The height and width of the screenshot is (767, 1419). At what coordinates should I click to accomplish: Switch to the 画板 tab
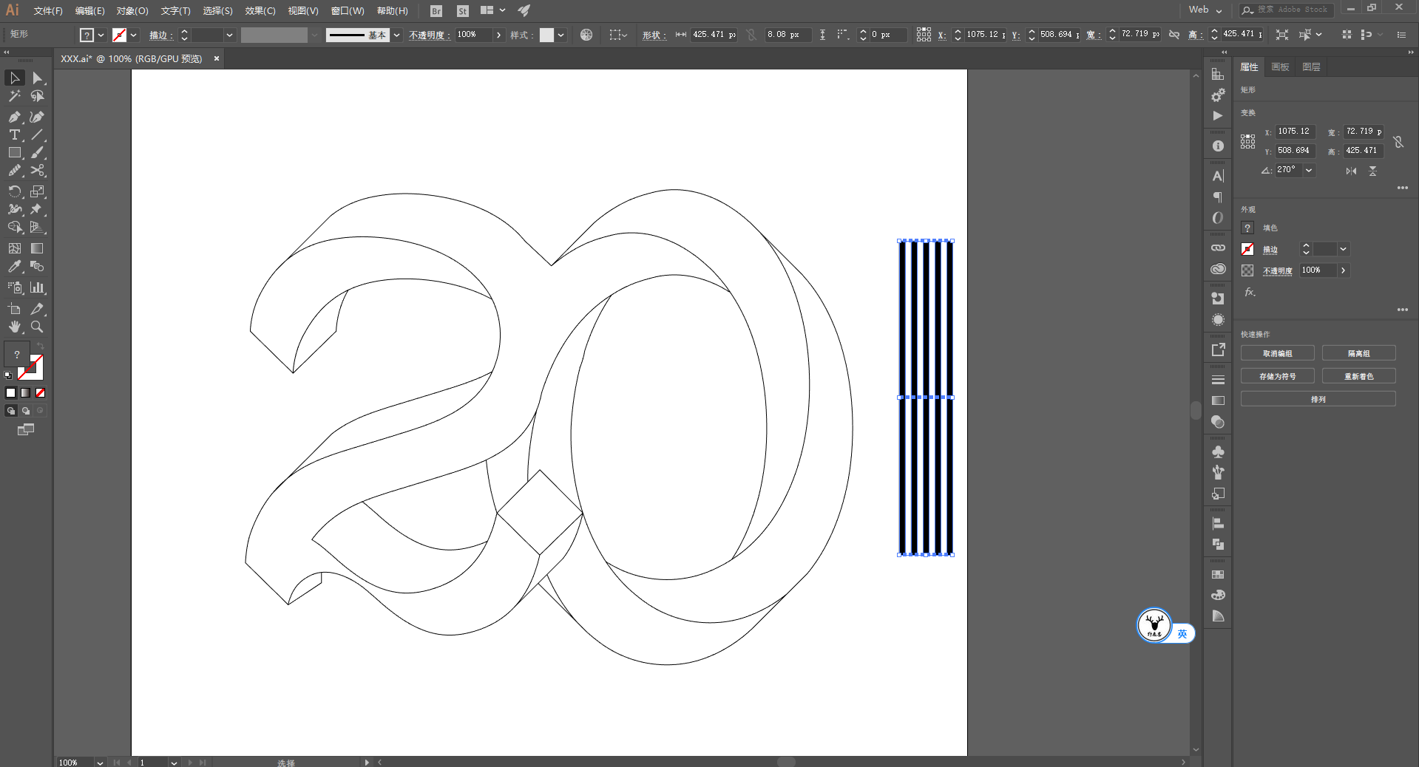coord(1280,67)
